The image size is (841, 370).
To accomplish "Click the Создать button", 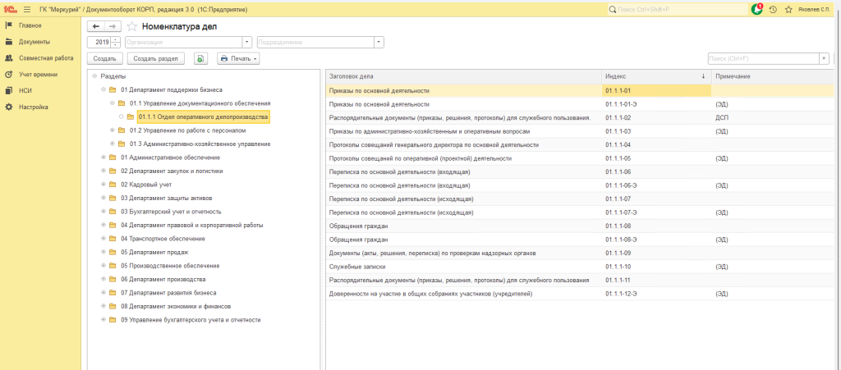I will 104,58.
